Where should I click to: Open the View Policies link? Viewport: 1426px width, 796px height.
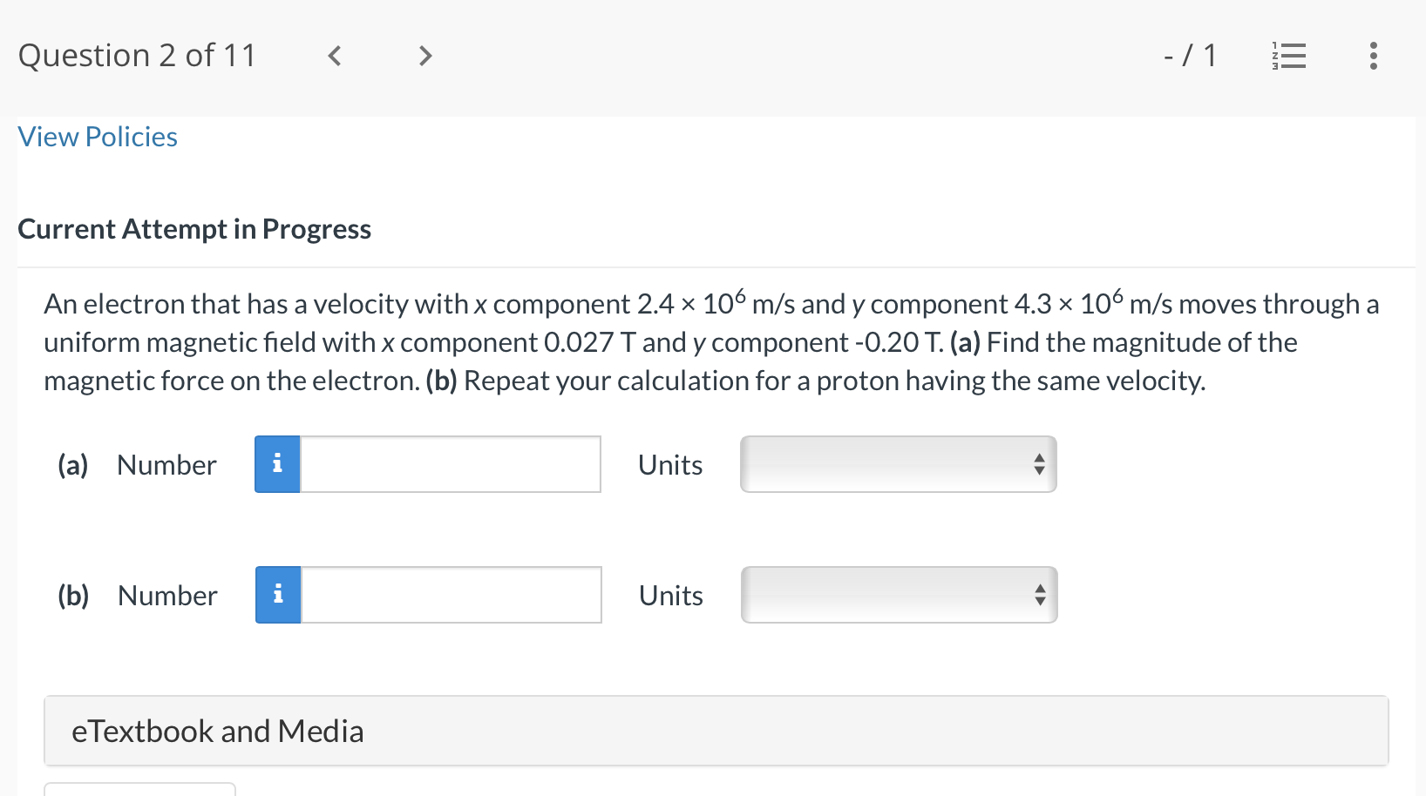pos(97,137)
